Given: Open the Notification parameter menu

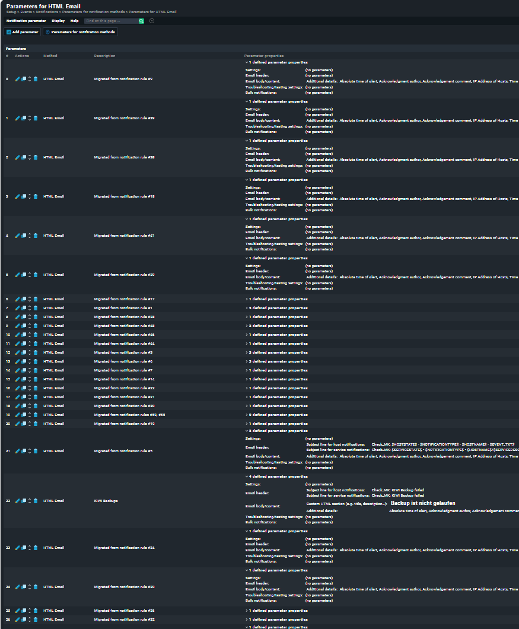Looking at the screenshot, I should (26, 21).
